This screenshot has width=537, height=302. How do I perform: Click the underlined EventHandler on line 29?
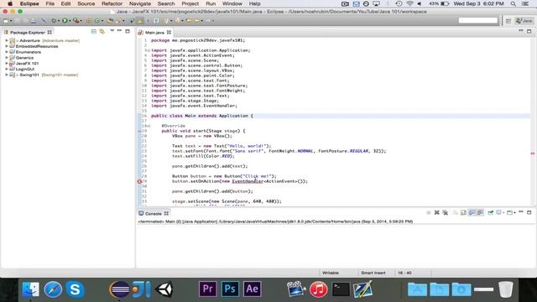coord(248,181)
